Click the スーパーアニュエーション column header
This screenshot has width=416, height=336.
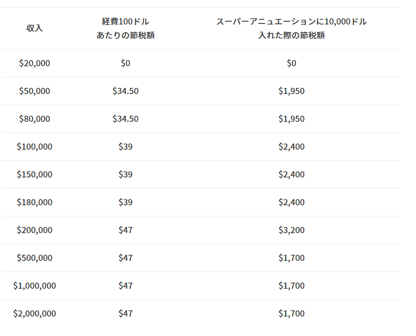tap(291, 28)
